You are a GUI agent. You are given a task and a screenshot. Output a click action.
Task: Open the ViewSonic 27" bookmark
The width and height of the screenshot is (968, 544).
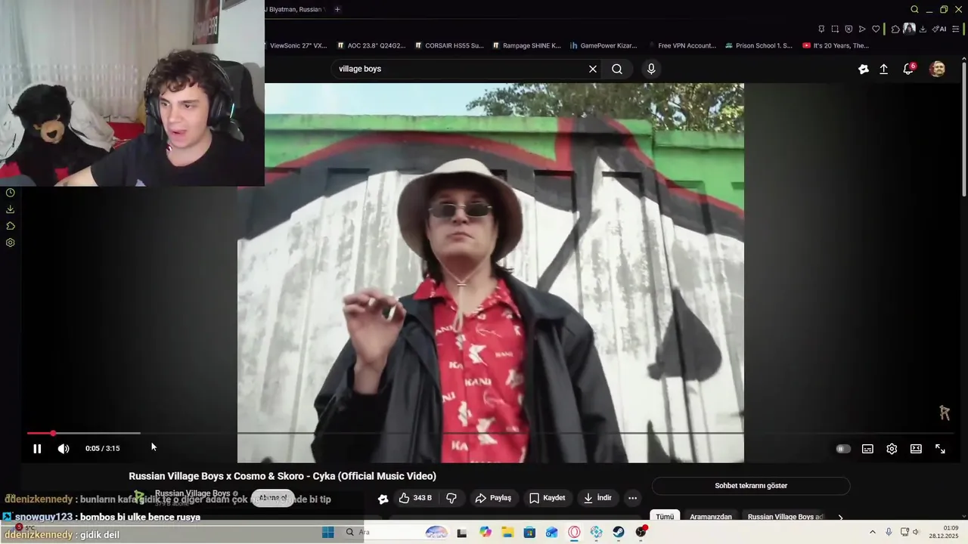click(298, 45)
